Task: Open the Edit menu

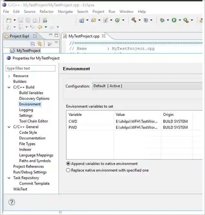Action: tap(16, 12)
